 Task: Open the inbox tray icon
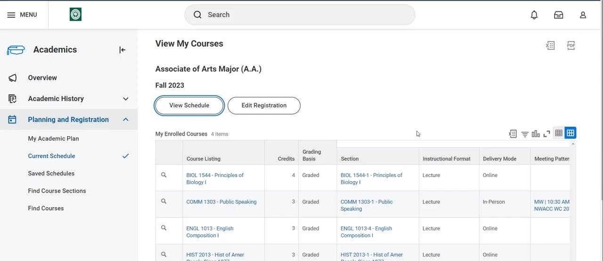[x=559, y=15]
